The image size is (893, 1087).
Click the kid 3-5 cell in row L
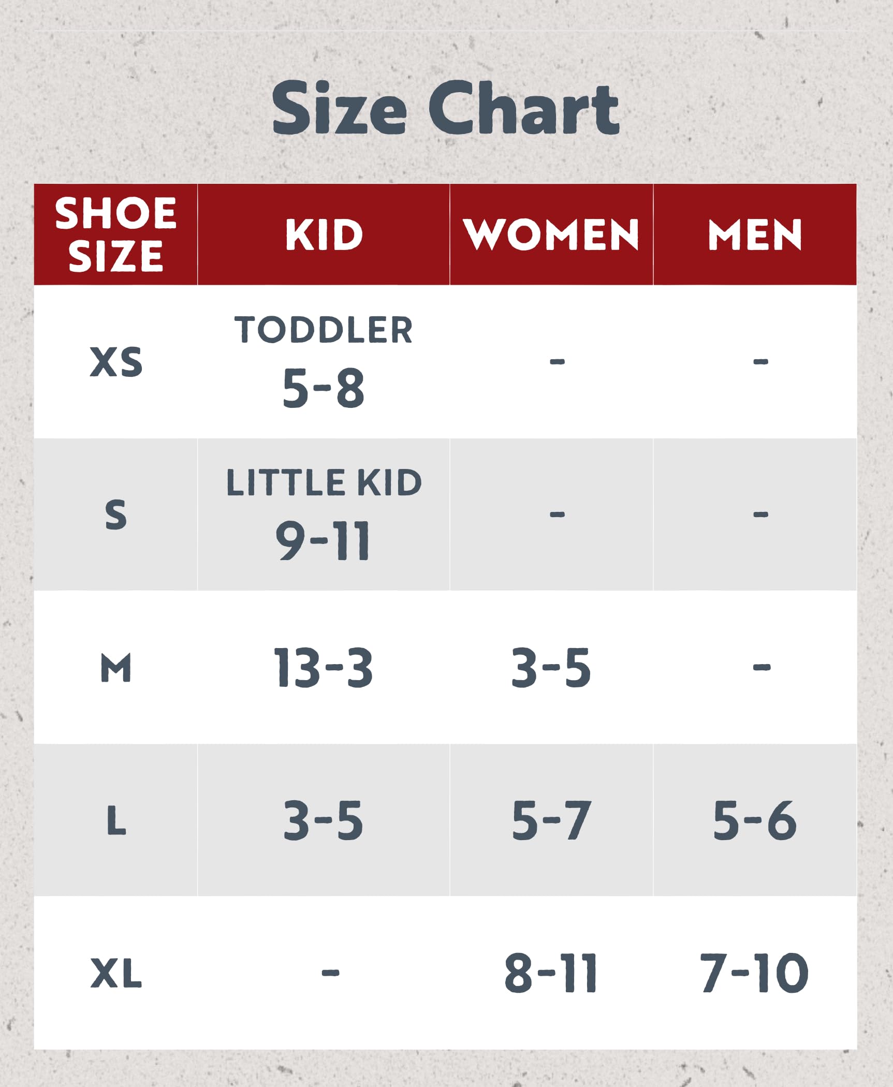click(324, 820)
